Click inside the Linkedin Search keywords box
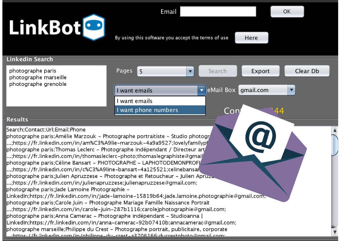The height and width of the screenshot is (241, 341). (56, 86)
